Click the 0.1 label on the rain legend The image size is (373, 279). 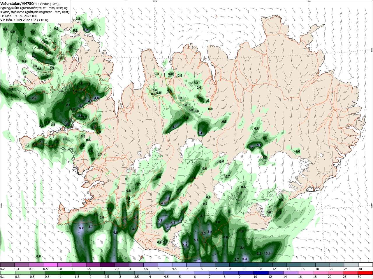coord(2,277)
